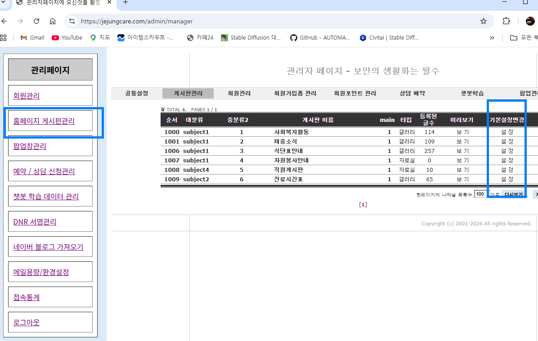Open the Civitai bookmark
Viewport: 538px width, 341px height.
[x=389, y=38]
